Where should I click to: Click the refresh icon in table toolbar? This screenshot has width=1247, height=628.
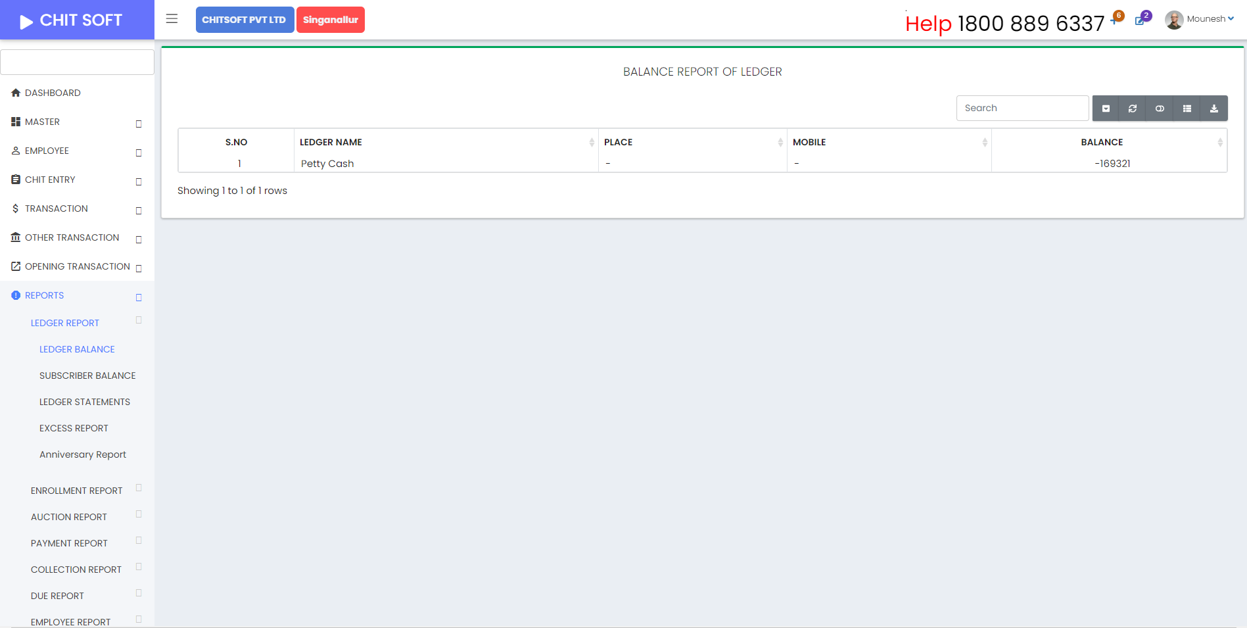[x=1133, y=109]
